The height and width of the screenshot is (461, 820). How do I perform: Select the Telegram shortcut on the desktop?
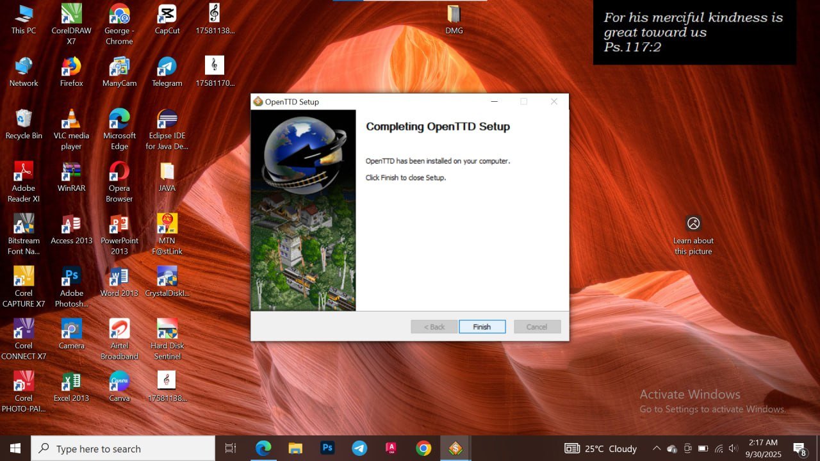[x=167, y=72]
